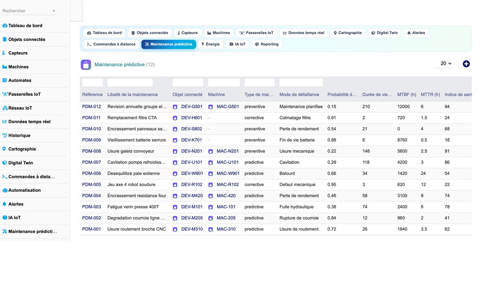Viewport: 482px width, 298px height.
Task: Click the Données temps réel chart sidebar icon
Action: click(5, 122)
